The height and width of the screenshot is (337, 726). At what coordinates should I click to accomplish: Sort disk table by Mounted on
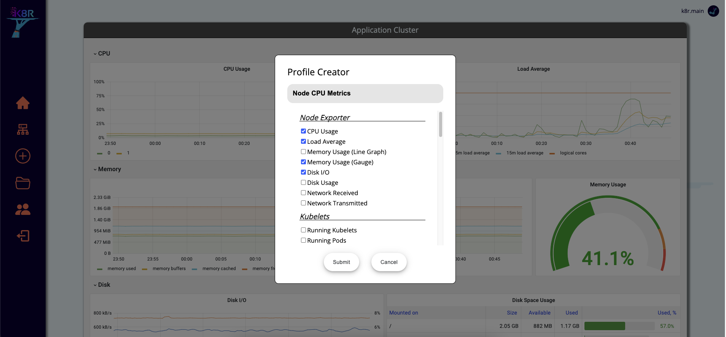(404, 313)
